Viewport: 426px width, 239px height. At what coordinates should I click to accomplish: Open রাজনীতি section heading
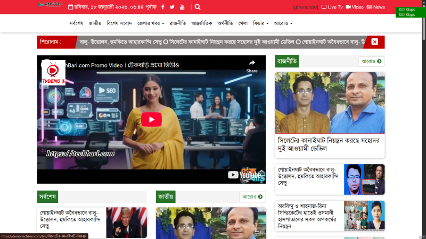(x=287, y=61)
